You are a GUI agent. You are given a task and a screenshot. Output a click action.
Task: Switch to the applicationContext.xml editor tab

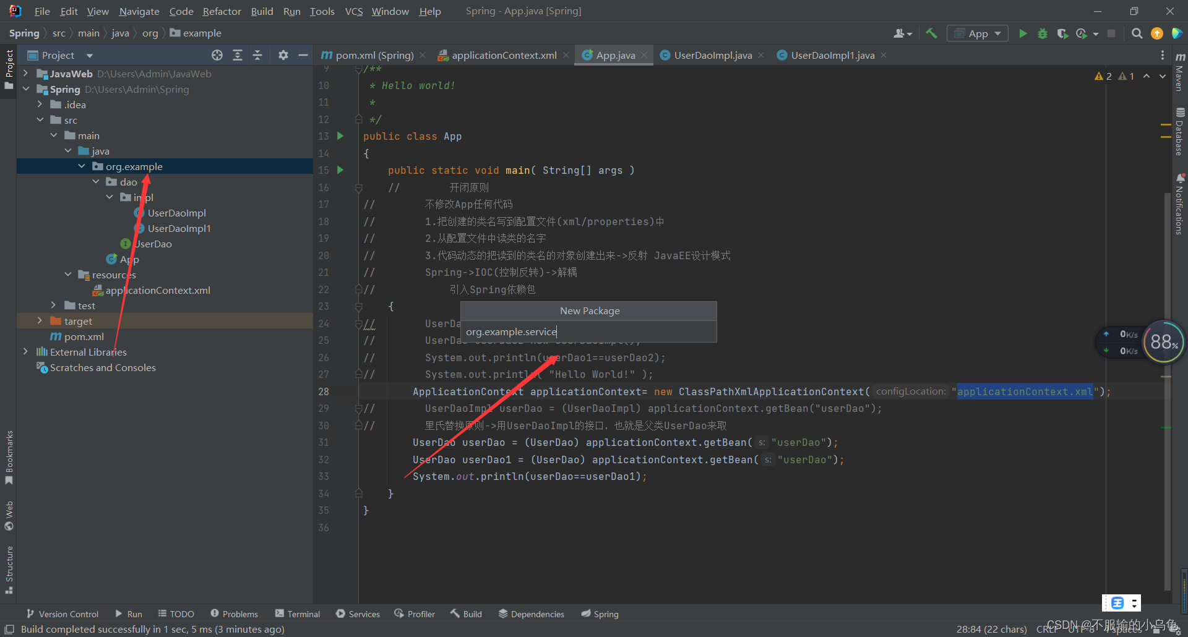click(504, 55)
